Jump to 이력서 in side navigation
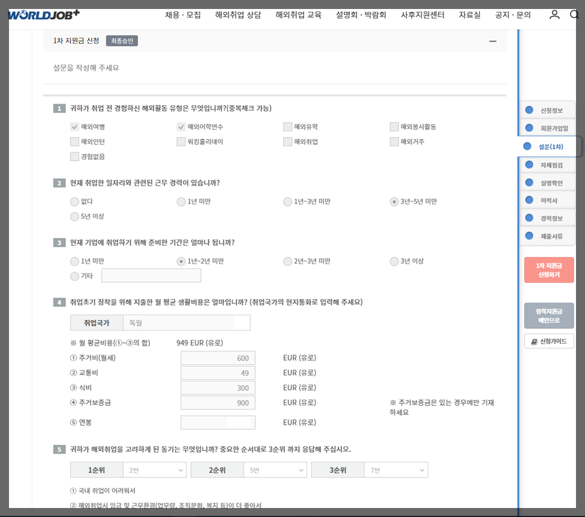585x517 pixels. point(549,201)
